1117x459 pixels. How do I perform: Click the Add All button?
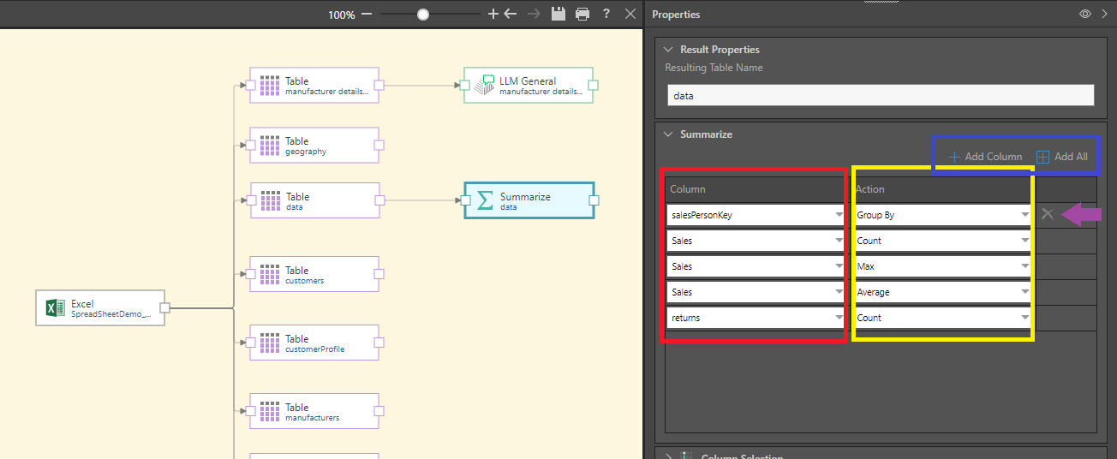coord(1062,157)
